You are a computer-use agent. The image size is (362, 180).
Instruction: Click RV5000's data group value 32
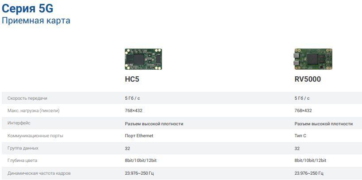(297, 149)
